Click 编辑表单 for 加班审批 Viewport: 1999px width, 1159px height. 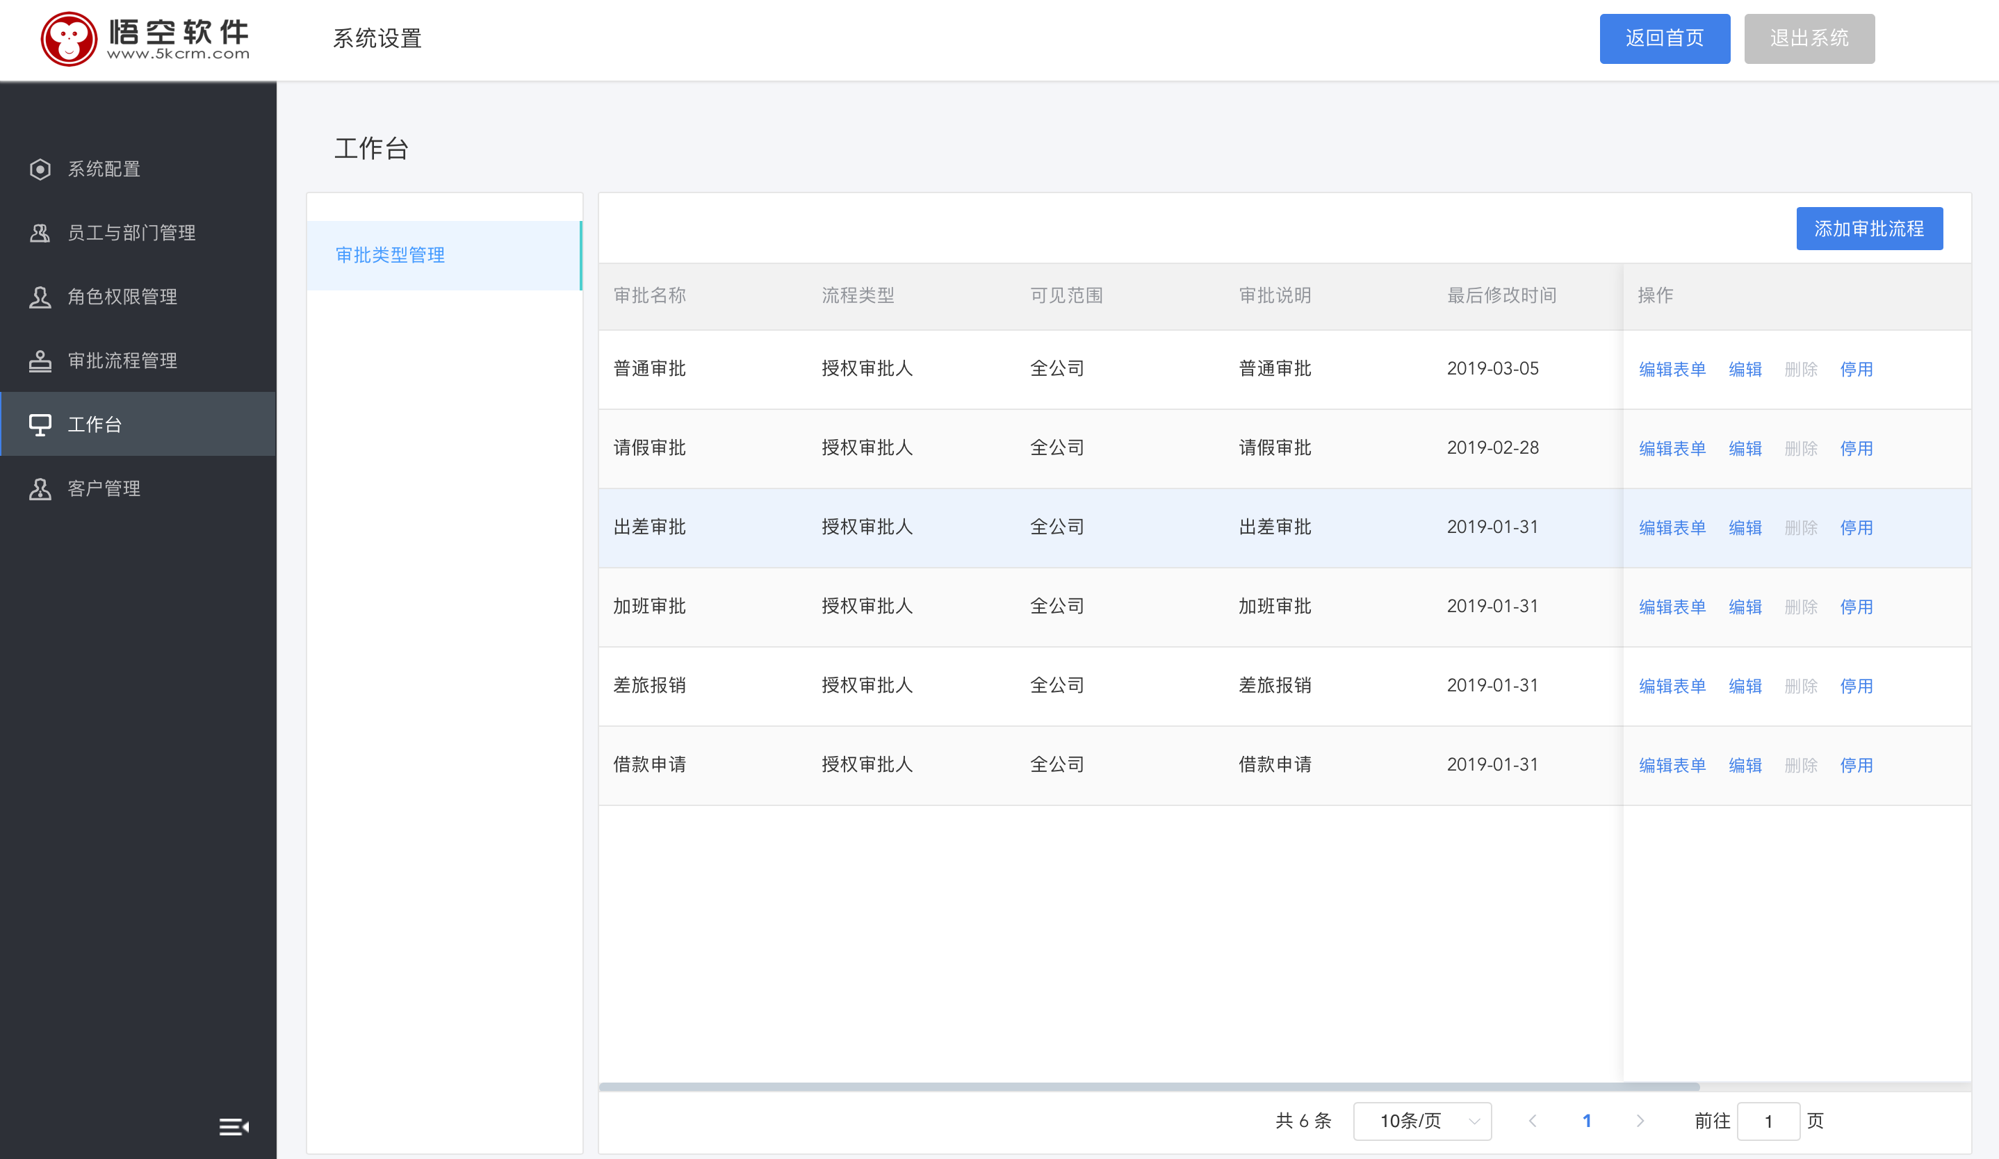pos(1672,607)
